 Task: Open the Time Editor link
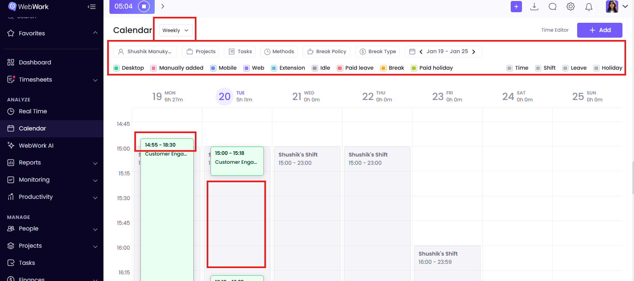pos(555,30)
